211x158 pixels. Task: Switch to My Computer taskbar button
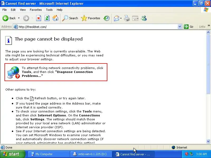point(49,154)
